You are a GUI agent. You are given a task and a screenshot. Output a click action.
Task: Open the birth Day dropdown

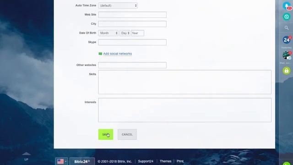point(125,33)
